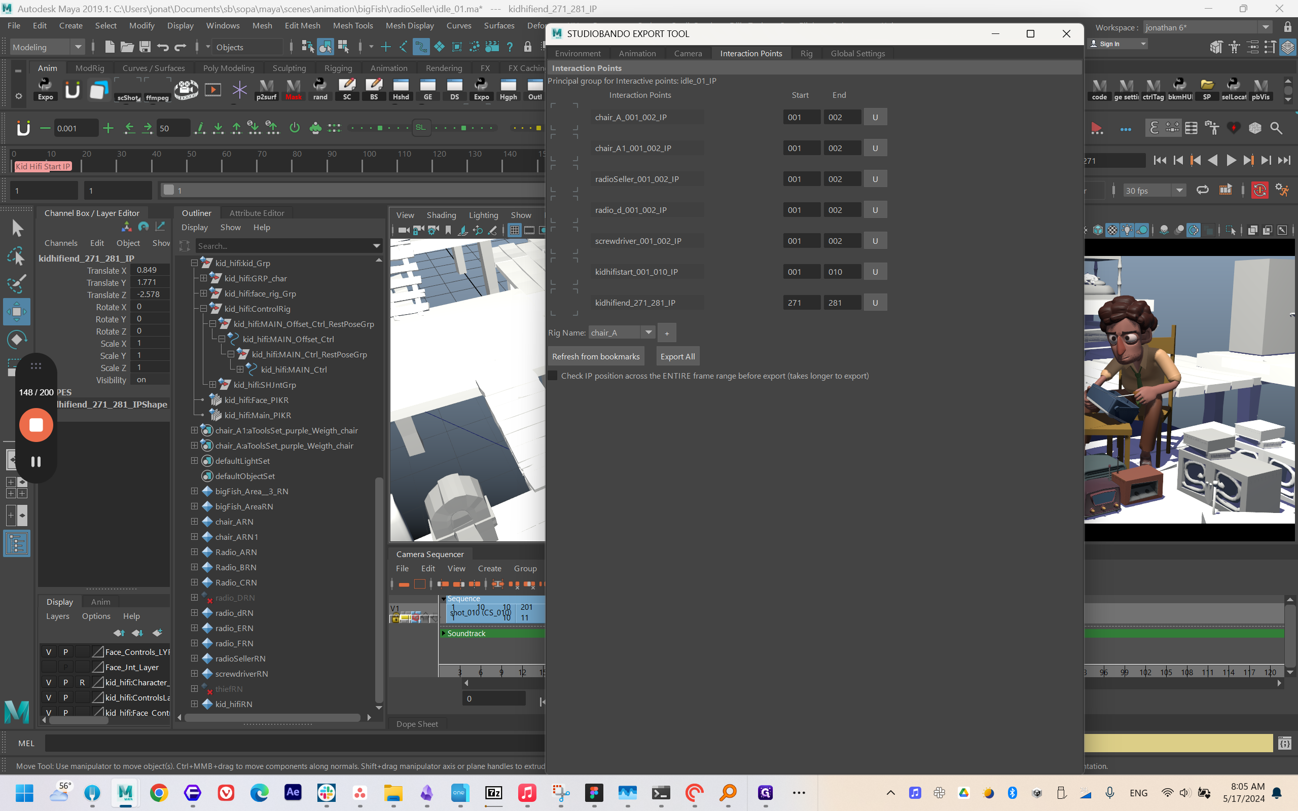Toggle R display type for kid_hifi:Character layer

click(82, 682)
